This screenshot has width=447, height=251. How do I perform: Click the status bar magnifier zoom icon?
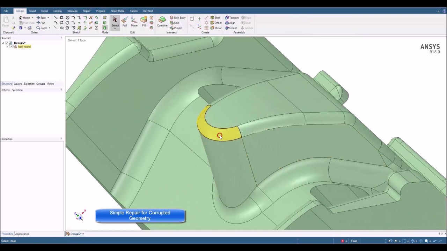426,241
